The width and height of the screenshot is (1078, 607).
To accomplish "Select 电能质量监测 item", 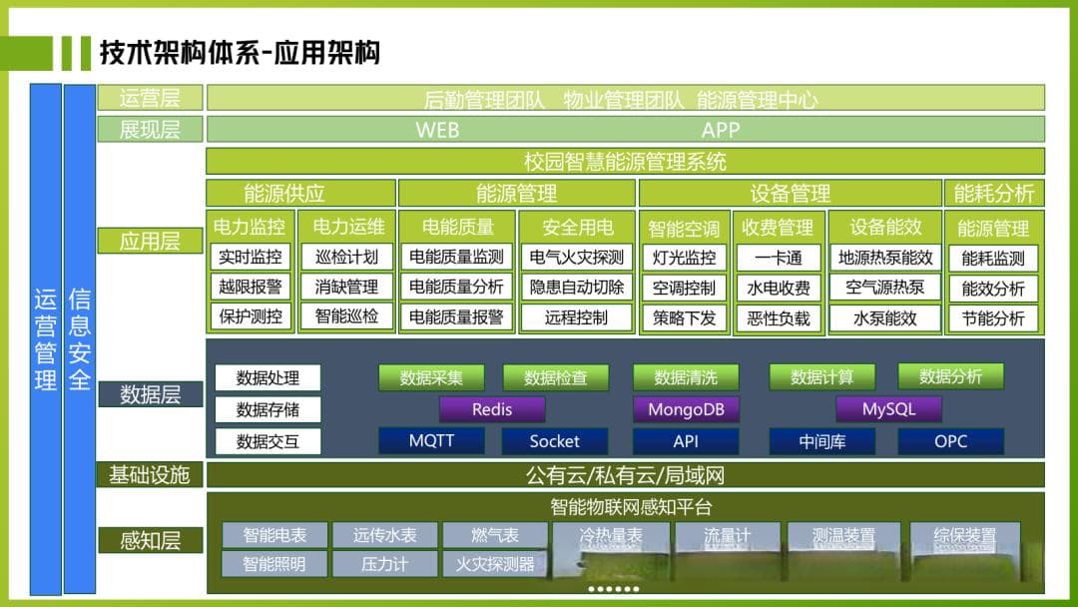I will (456, 257).
